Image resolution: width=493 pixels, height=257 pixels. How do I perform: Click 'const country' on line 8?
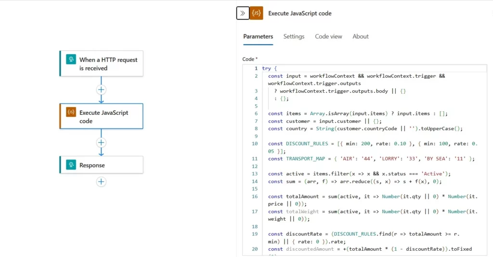click(287, 129)
